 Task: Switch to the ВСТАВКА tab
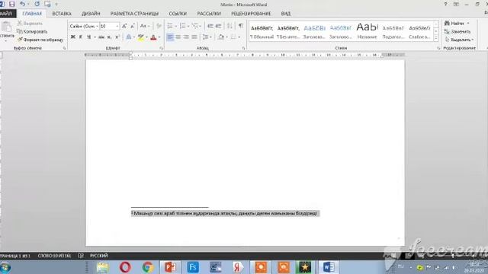[x=62, y=14]
